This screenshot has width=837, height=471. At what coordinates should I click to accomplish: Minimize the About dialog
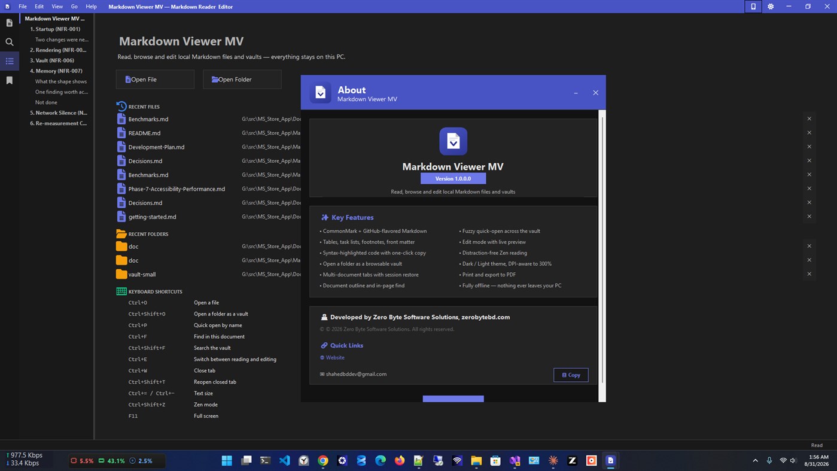576,93
